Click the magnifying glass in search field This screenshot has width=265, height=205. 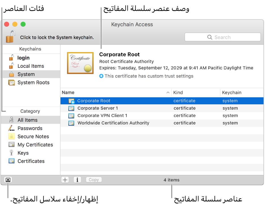[210, 37]
